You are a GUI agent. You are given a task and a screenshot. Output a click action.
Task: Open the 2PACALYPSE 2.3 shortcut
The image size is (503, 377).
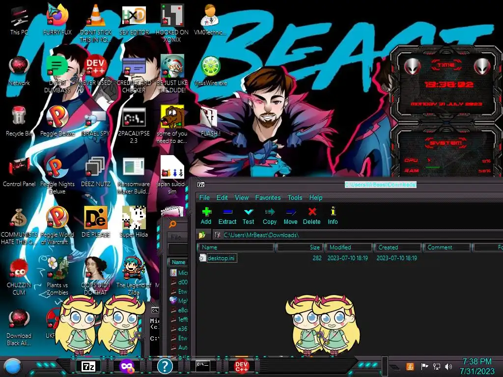[x=134, y=125]
